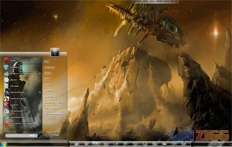Open the Documents library
232x147 pixels.
pyautogui.click(x=49, y=67)
